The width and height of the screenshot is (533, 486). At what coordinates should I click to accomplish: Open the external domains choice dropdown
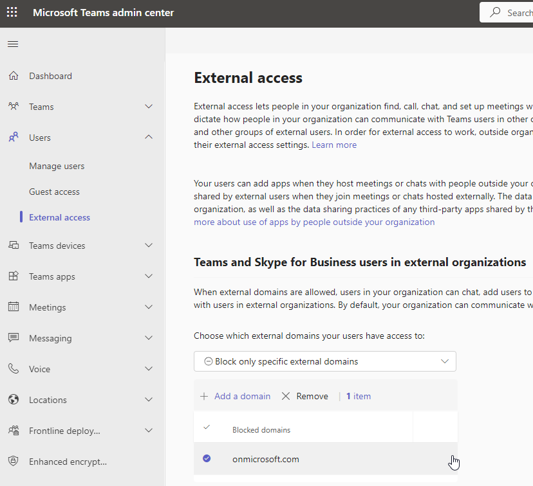[324, 361]
